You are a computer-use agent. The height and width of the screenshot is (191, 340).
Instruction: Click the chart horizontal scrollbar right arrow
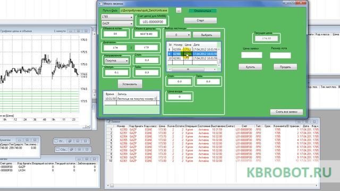click(89, 127)
